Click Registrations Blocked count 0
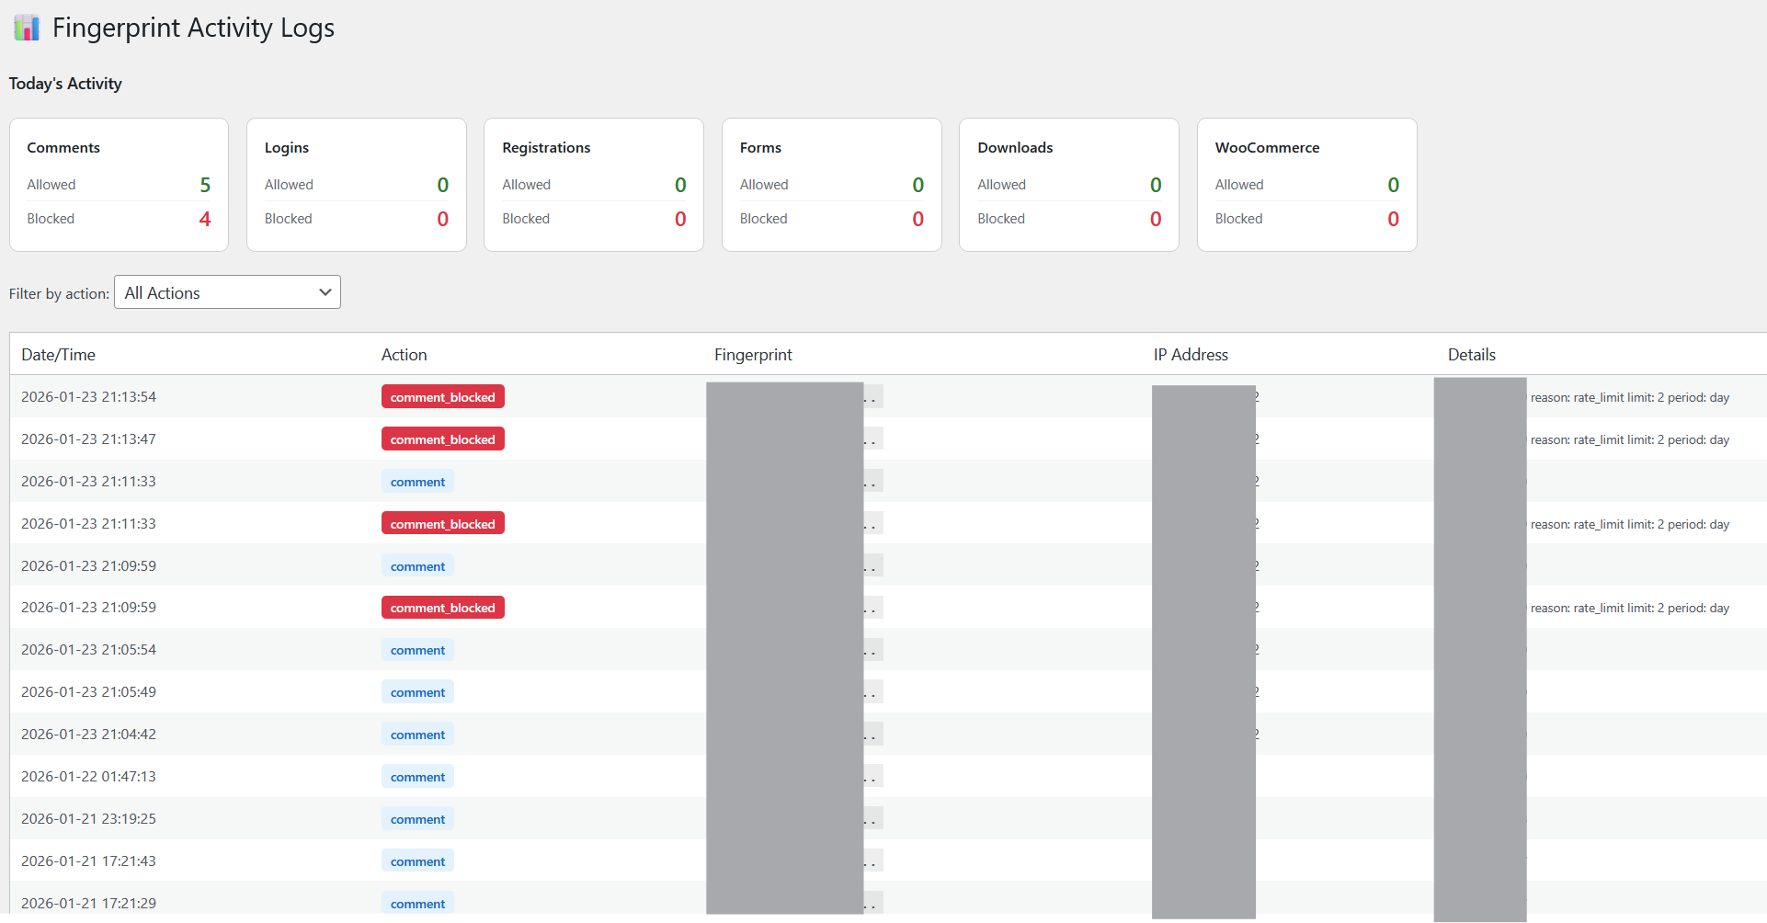 click(x=680, y=219)
